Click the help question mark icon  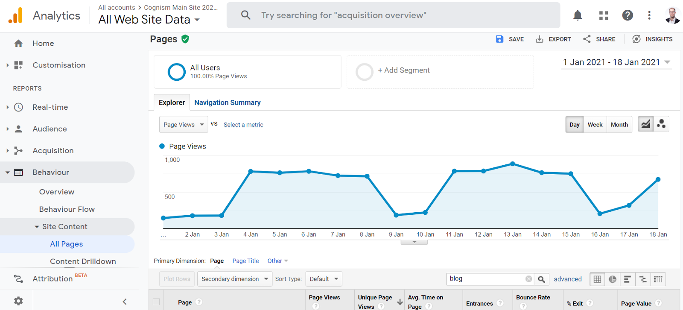click(627, 15)
